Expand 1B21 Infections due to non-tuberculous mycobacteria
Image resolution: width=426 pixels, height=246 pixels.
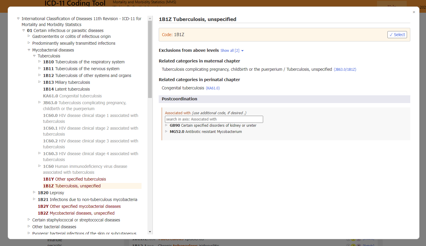pyautogui.click(x=34, y=199)
